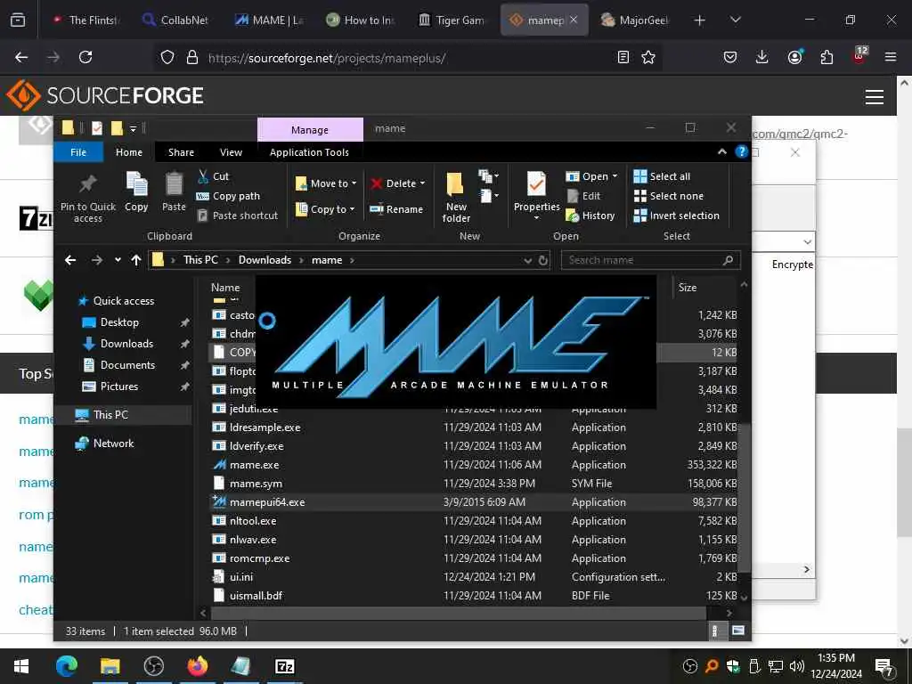Viewport: 912px width, 684px height.
Task: Select Documents in navigation pane
Action: 127,364
